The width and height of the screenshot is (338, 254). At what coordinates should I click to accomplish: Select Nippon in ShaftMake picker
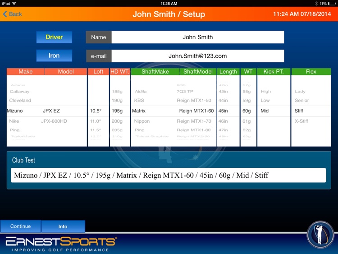coord(142,121)
